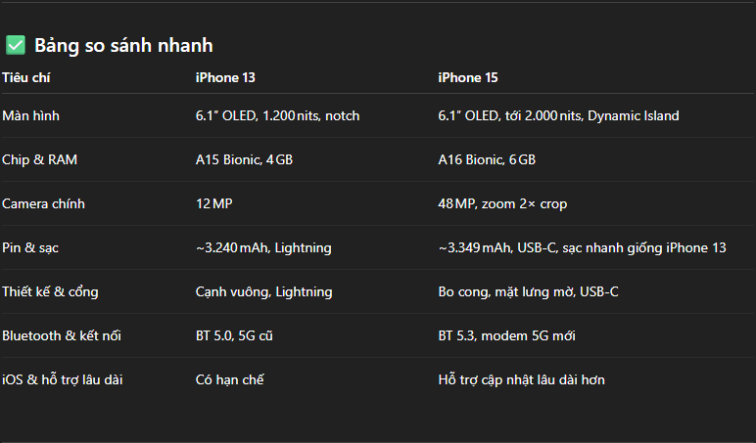The image size is (756, 443).
Task: Click the 'BT 5.3, modem 5G mới' cell
Action: pyautogui.click(x=506, y=335)
